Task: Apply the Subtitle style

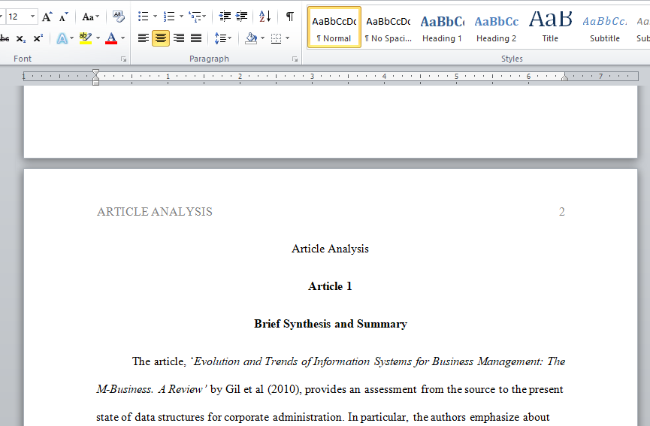Action: pos(605,27)
